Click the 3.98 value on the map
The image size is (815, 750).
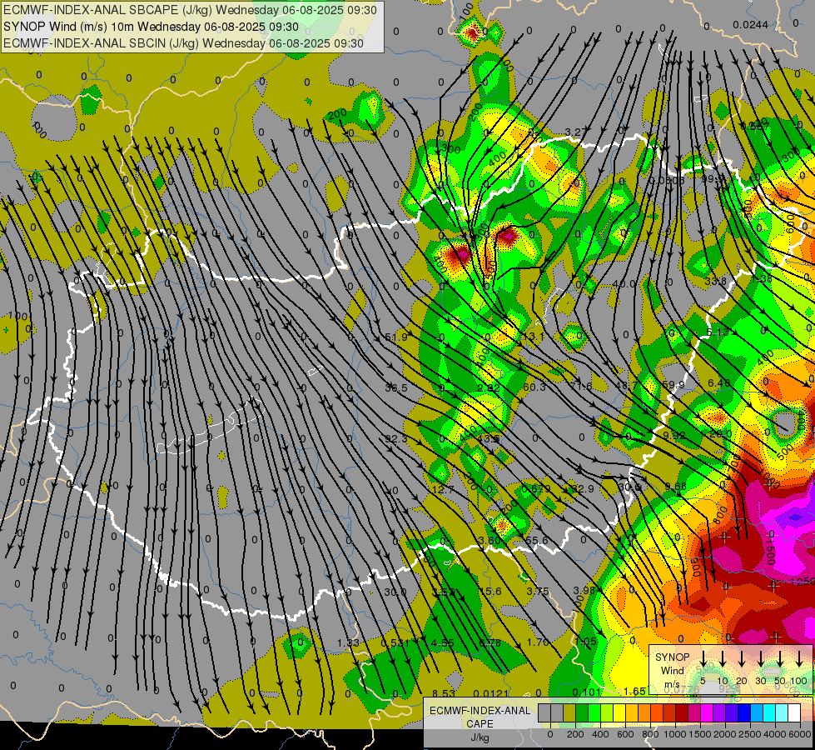click(584, 590)
